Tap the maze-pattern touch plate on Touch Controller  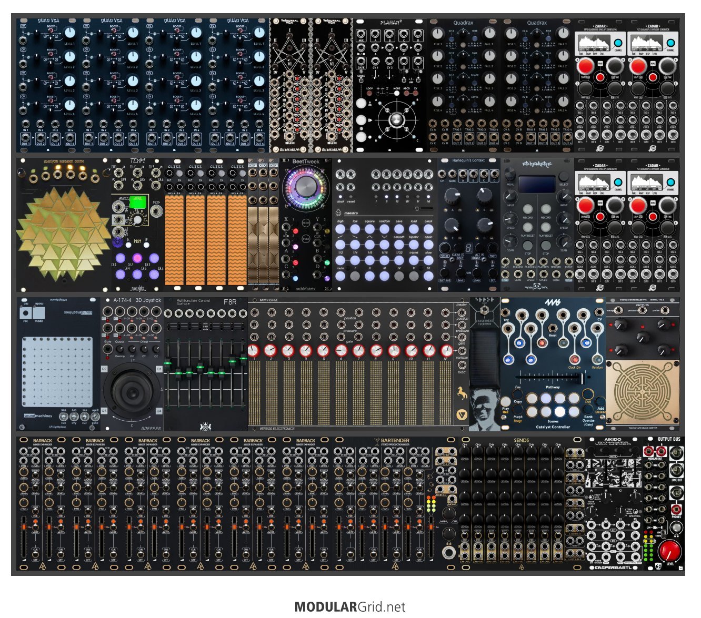(x=643, y=392)
